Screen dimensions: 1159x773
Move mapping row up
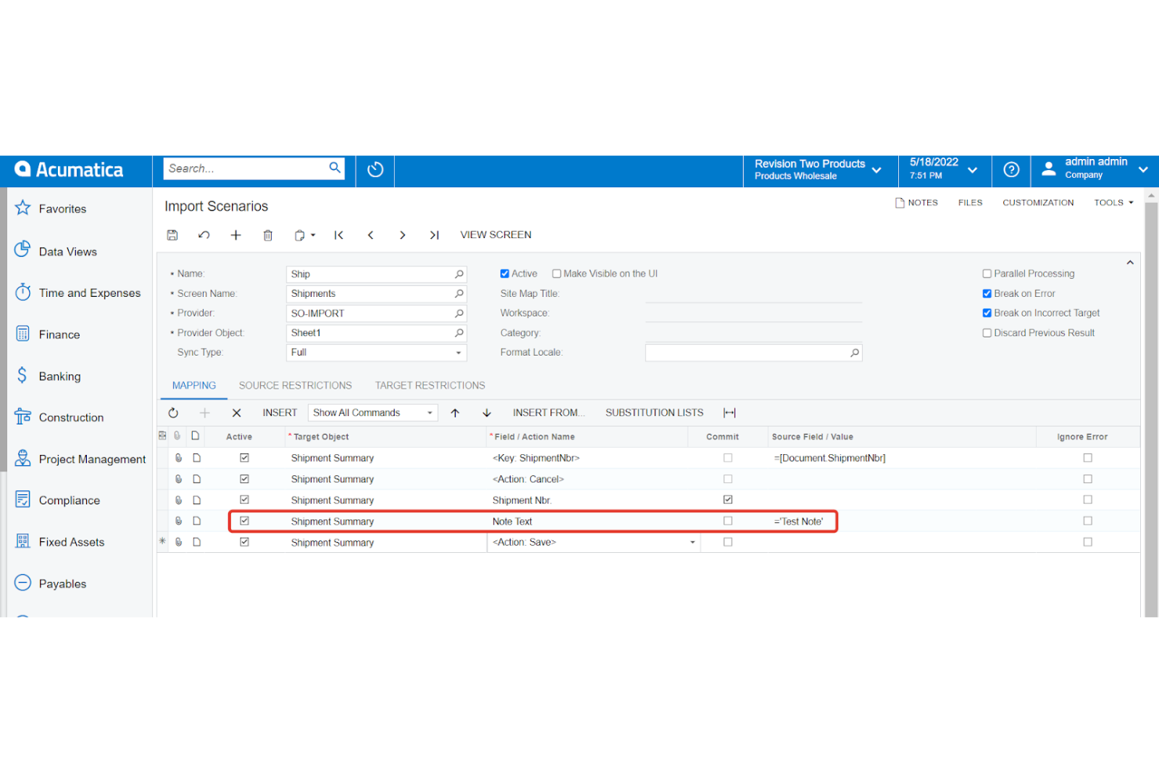point(455,413)
